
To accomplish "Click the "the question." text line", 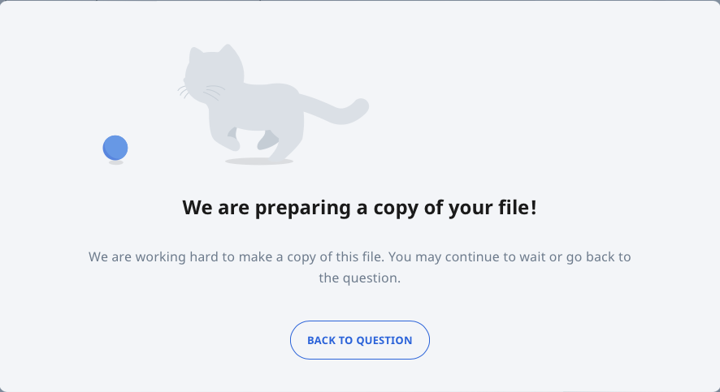I will pos(359,278).
